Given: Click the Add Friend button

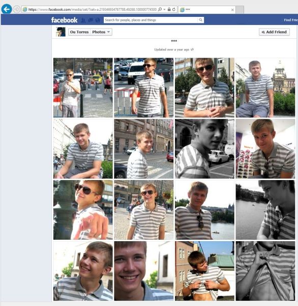Looking at the screenshot, I should pyautogui.click(x=274, y=32).
